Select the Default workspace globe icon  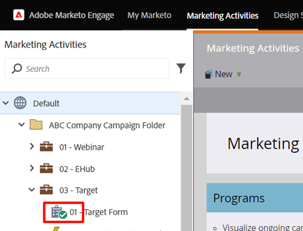tap(20, 102)
